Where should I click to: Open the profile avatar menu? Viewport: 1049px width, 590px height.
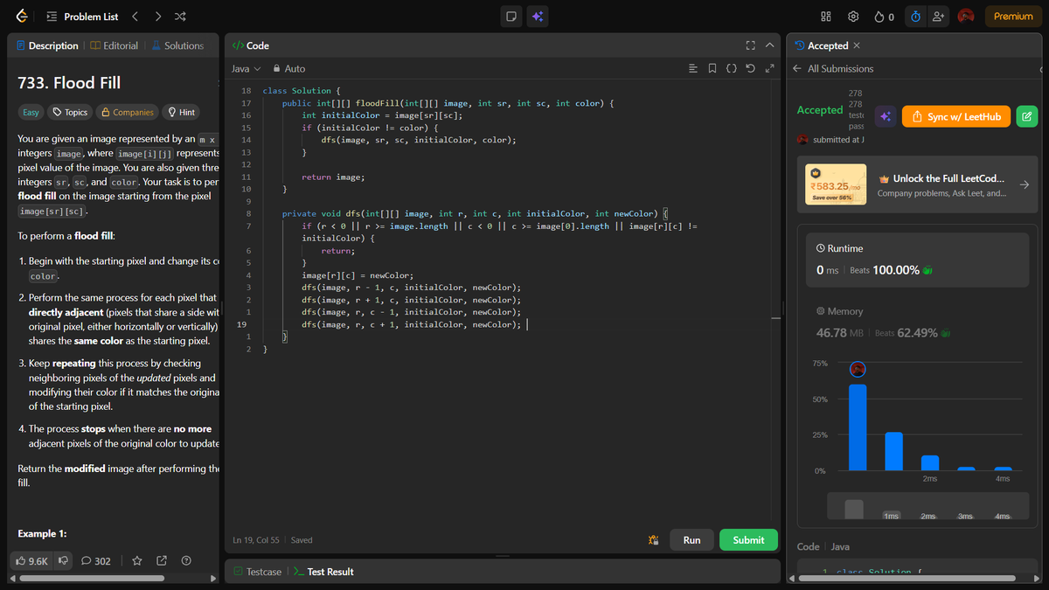[x=966, y=17]
